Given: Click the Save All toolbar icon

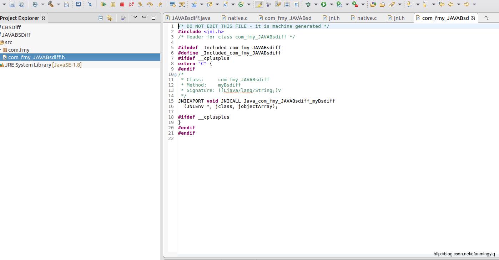Looking at the screenshot, I should [x=21, y=4].
